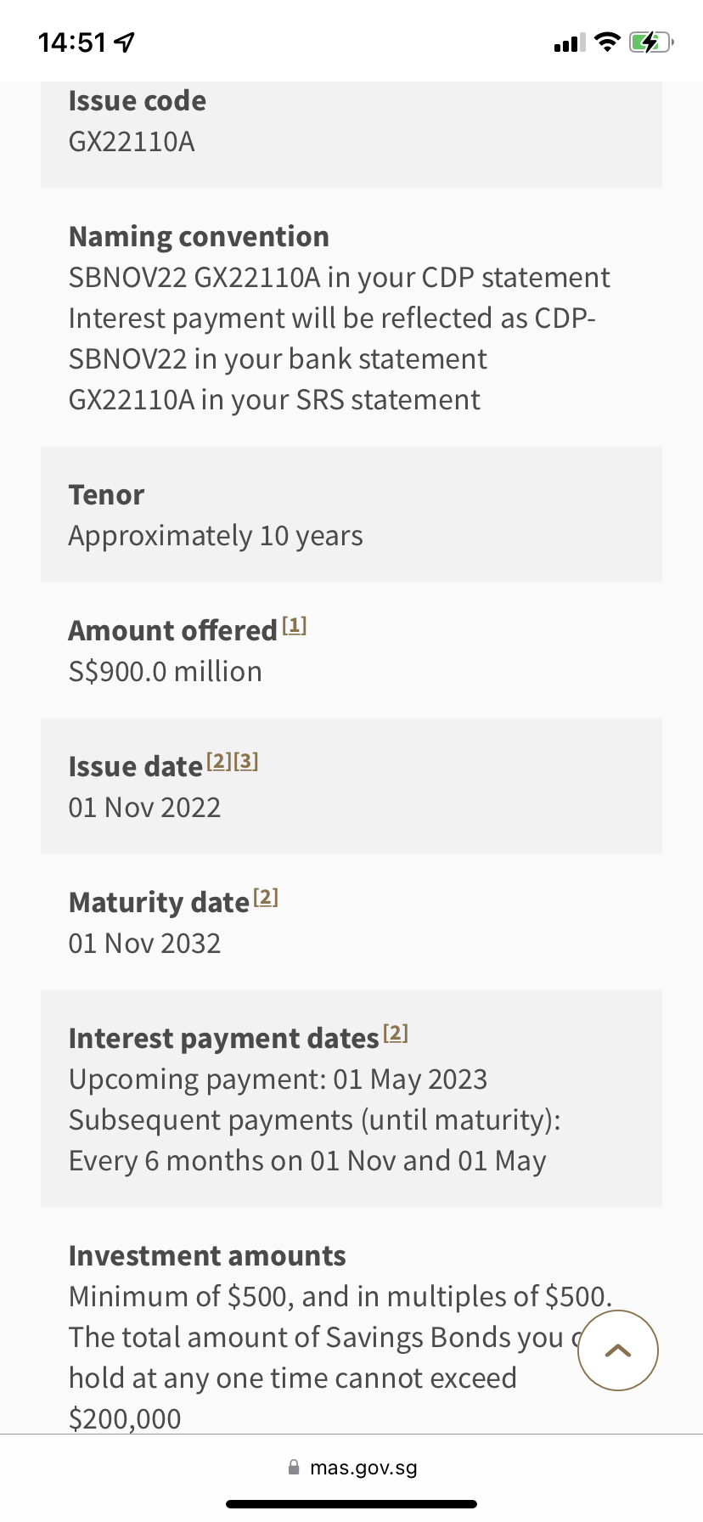
Task: Tap the 01 Nov 2032 maturity date
Action: (x=144, y=944)
